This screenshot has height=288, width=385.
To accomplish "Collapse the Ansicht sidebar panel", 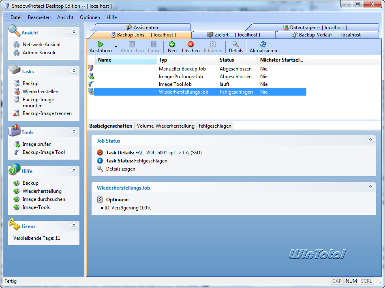I will [x=74, y=32].
